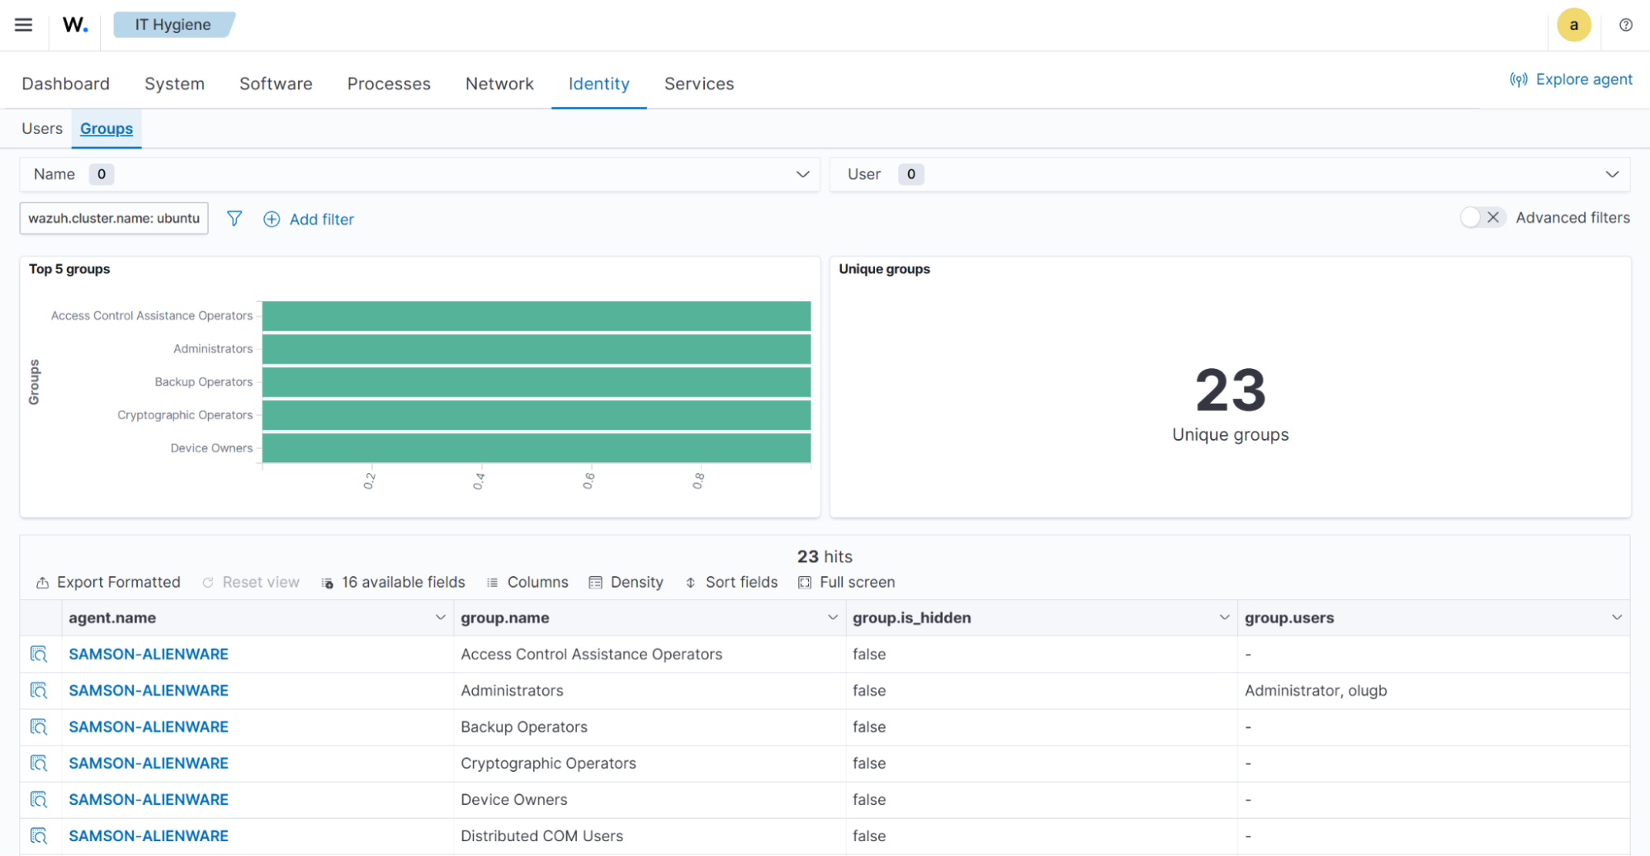Open the group.name column options chevron
This screenshot has width=1650, height=856.
coord(832,617)
